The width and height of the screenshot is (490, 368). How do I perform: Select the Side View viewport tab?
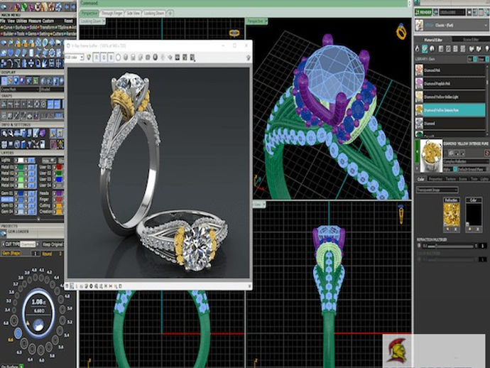click(134, 13)
